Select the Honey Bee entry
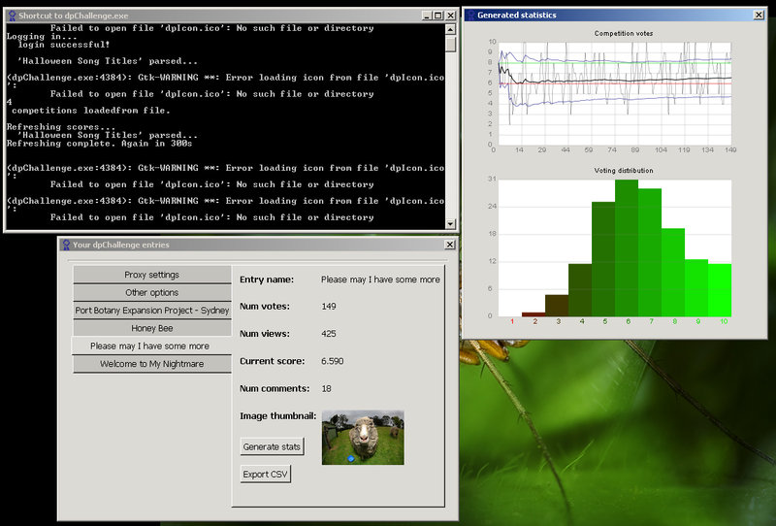776x526 pixels. 152,328
